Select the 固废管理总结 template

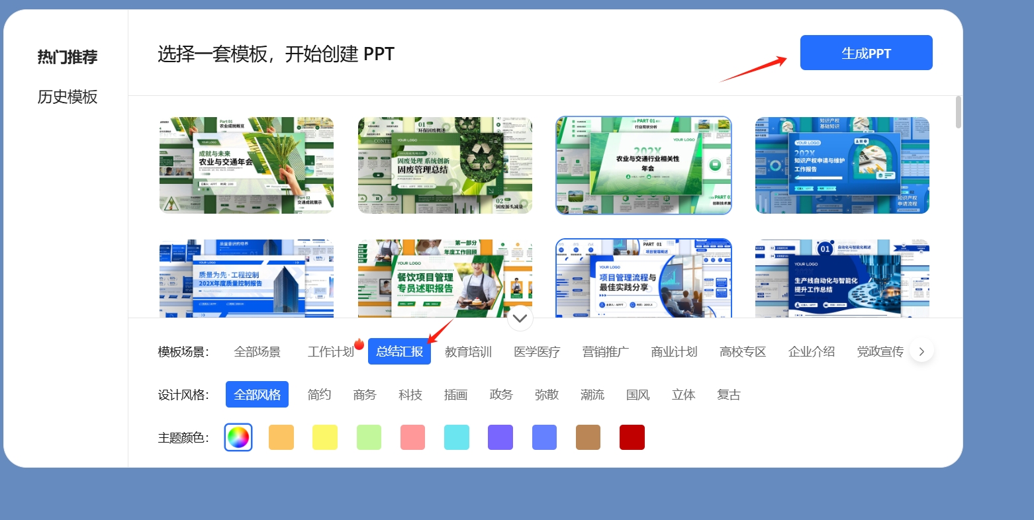pos(445,165)
